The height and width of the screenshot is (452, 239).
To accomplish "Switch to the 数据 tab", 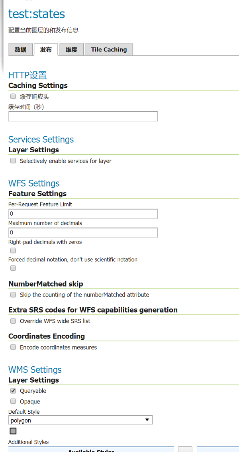I will pyautogui.click(x=20, y=49).
